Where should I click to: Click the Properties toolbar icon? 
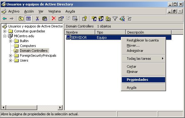click(x=61, y=19)
